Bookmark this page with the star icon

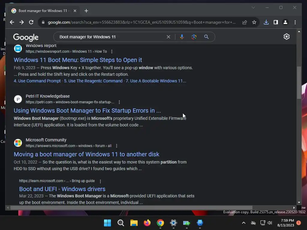(x=254, y=22)
